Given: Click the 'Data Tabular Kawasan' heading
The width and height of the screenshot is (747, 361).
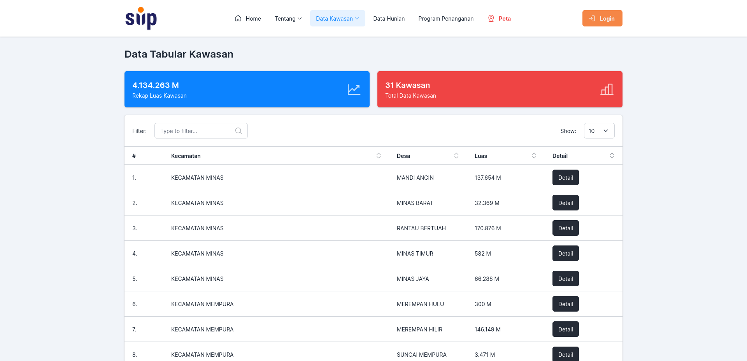Looking at the screenshot, I should tap(179, 54).
